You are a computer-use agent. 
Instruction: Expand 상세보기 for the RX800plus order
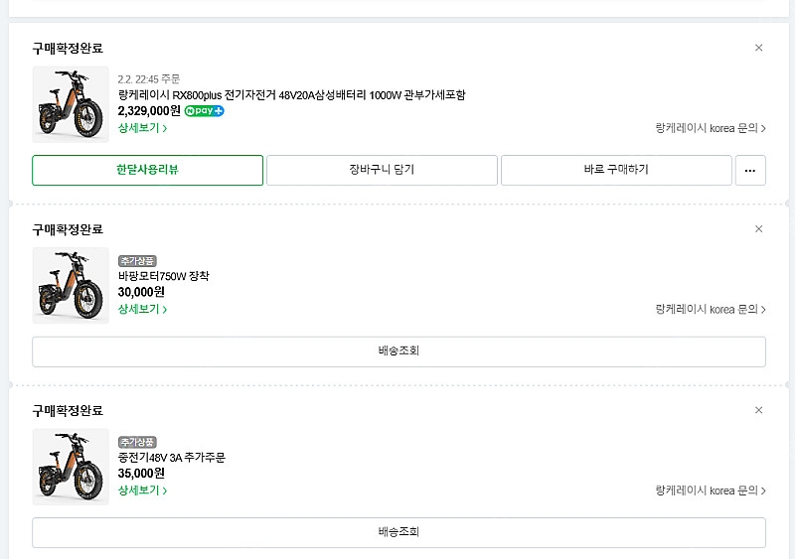(x=142, y=128)
